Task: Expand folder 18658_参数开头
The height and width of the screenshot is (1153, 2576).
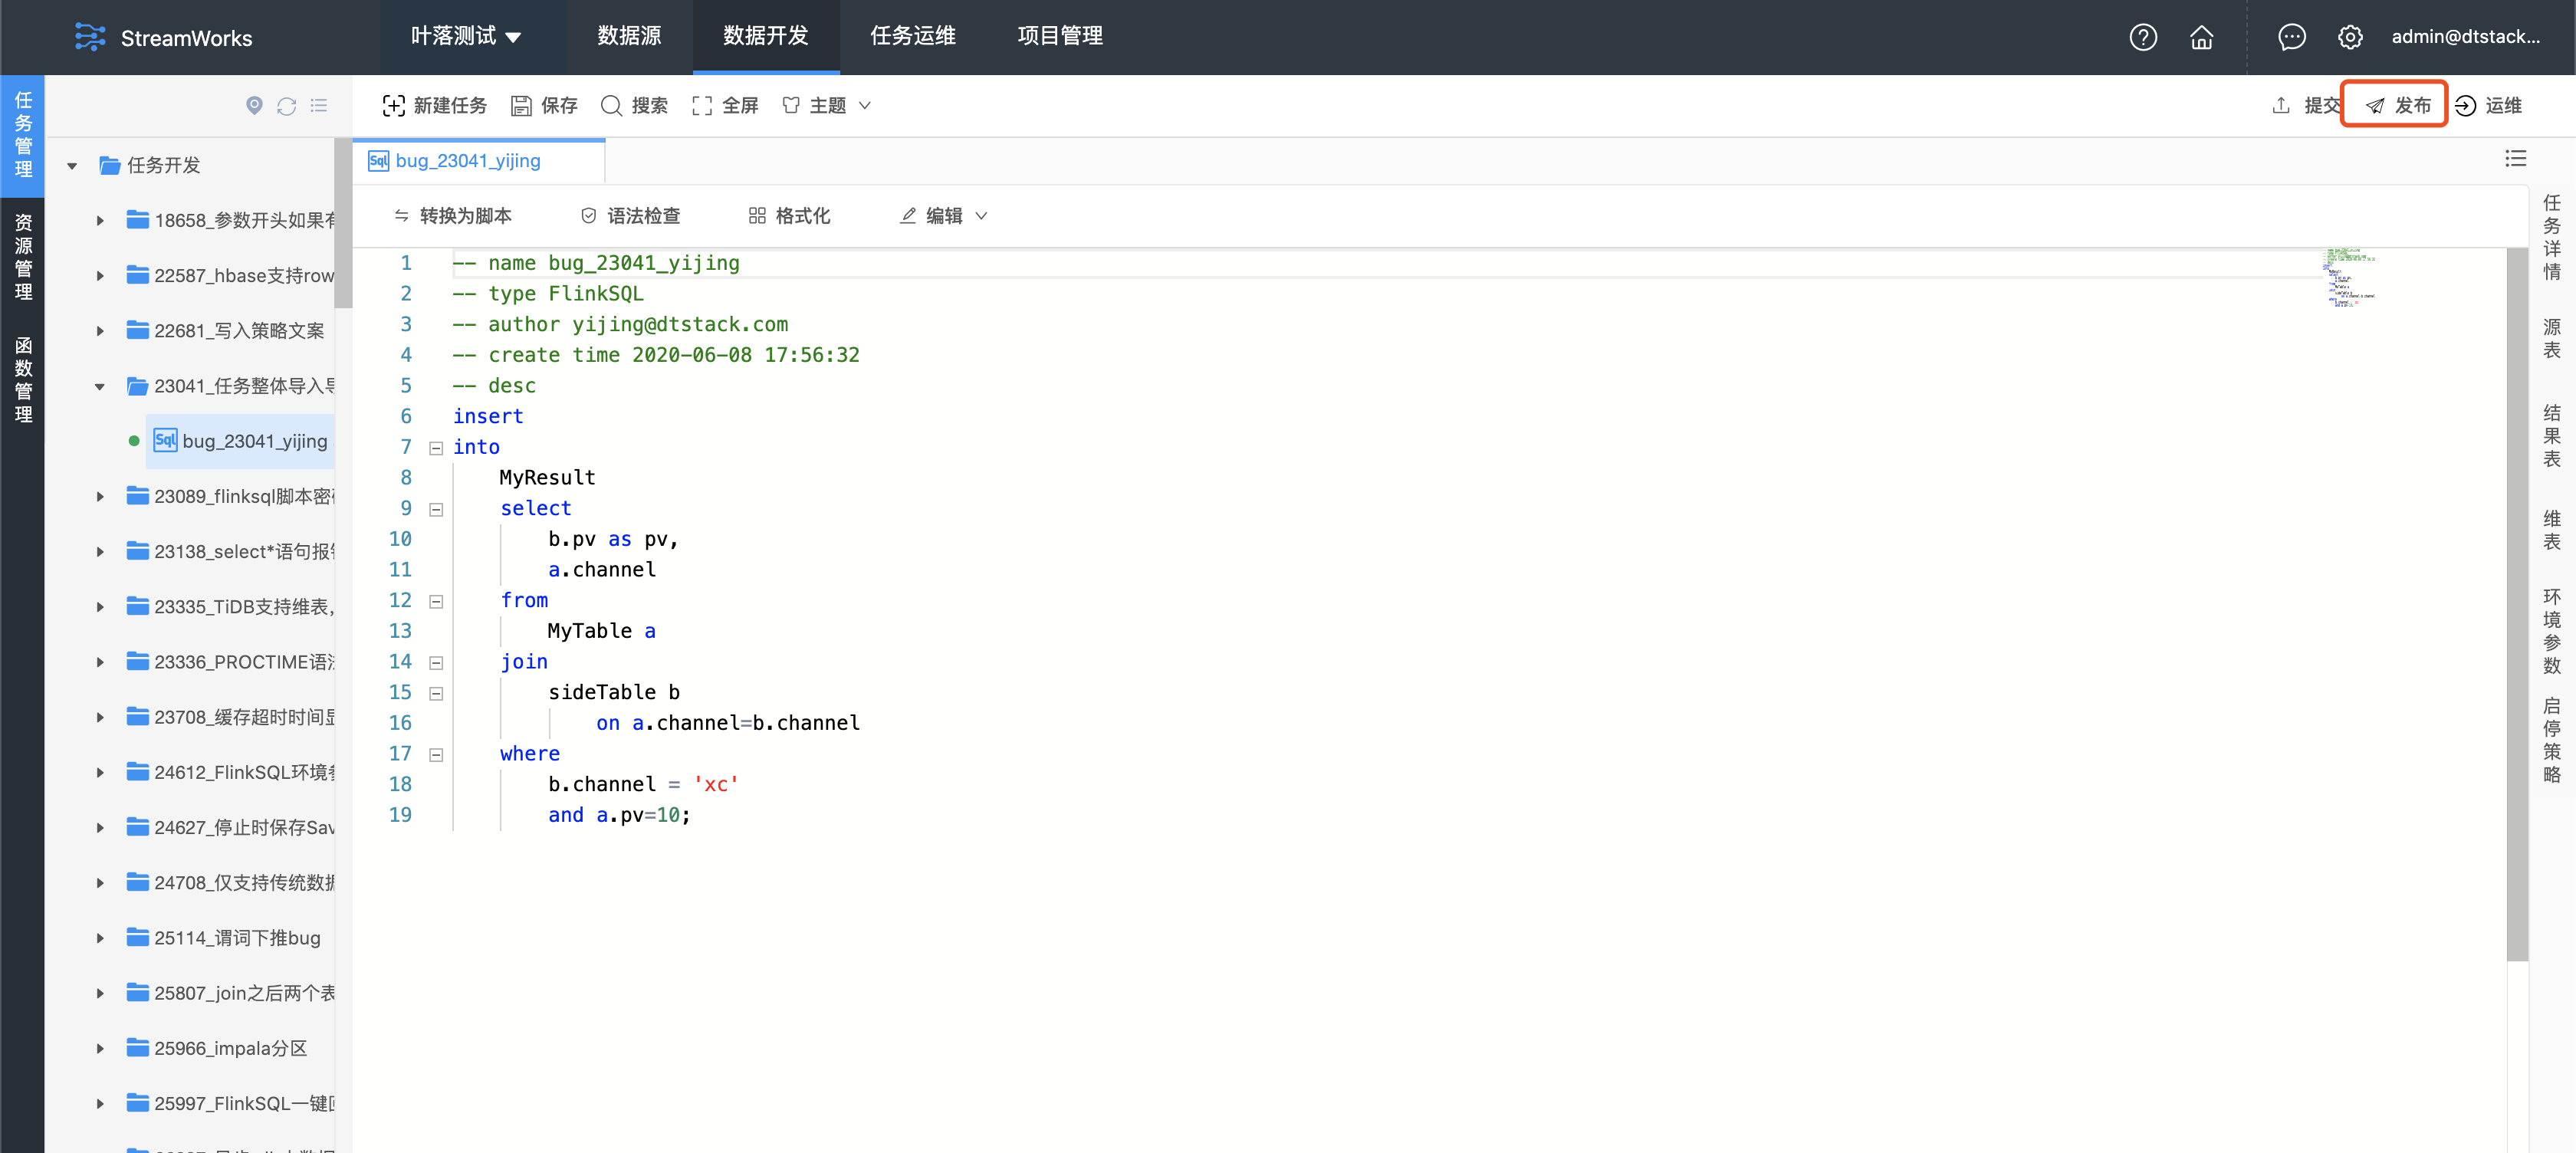Action: click(100, 221)
